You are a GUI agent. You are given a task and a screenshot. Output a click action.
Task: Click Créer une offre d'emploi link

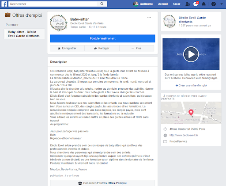click(191, 85)
